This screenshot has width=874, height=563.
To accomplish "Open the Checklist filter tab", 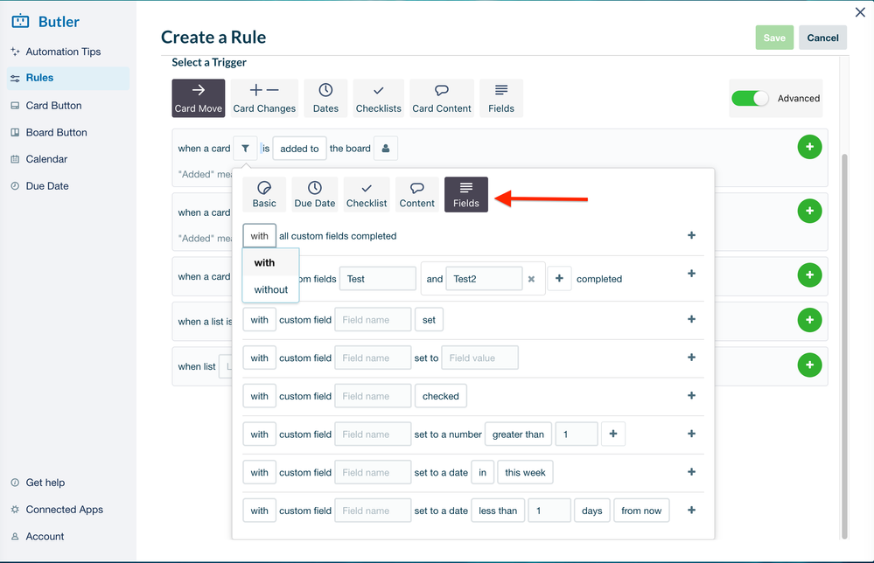I will pyautogui.click(x=367, y=194).
